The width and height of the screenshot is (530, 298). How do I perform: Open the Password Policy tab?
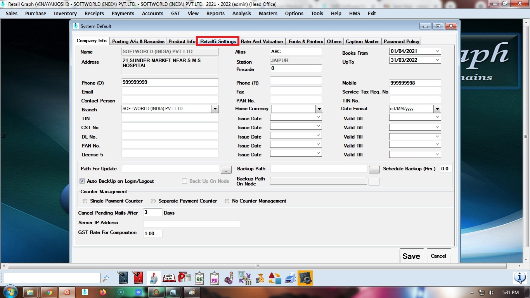click(x=401, y=41)
